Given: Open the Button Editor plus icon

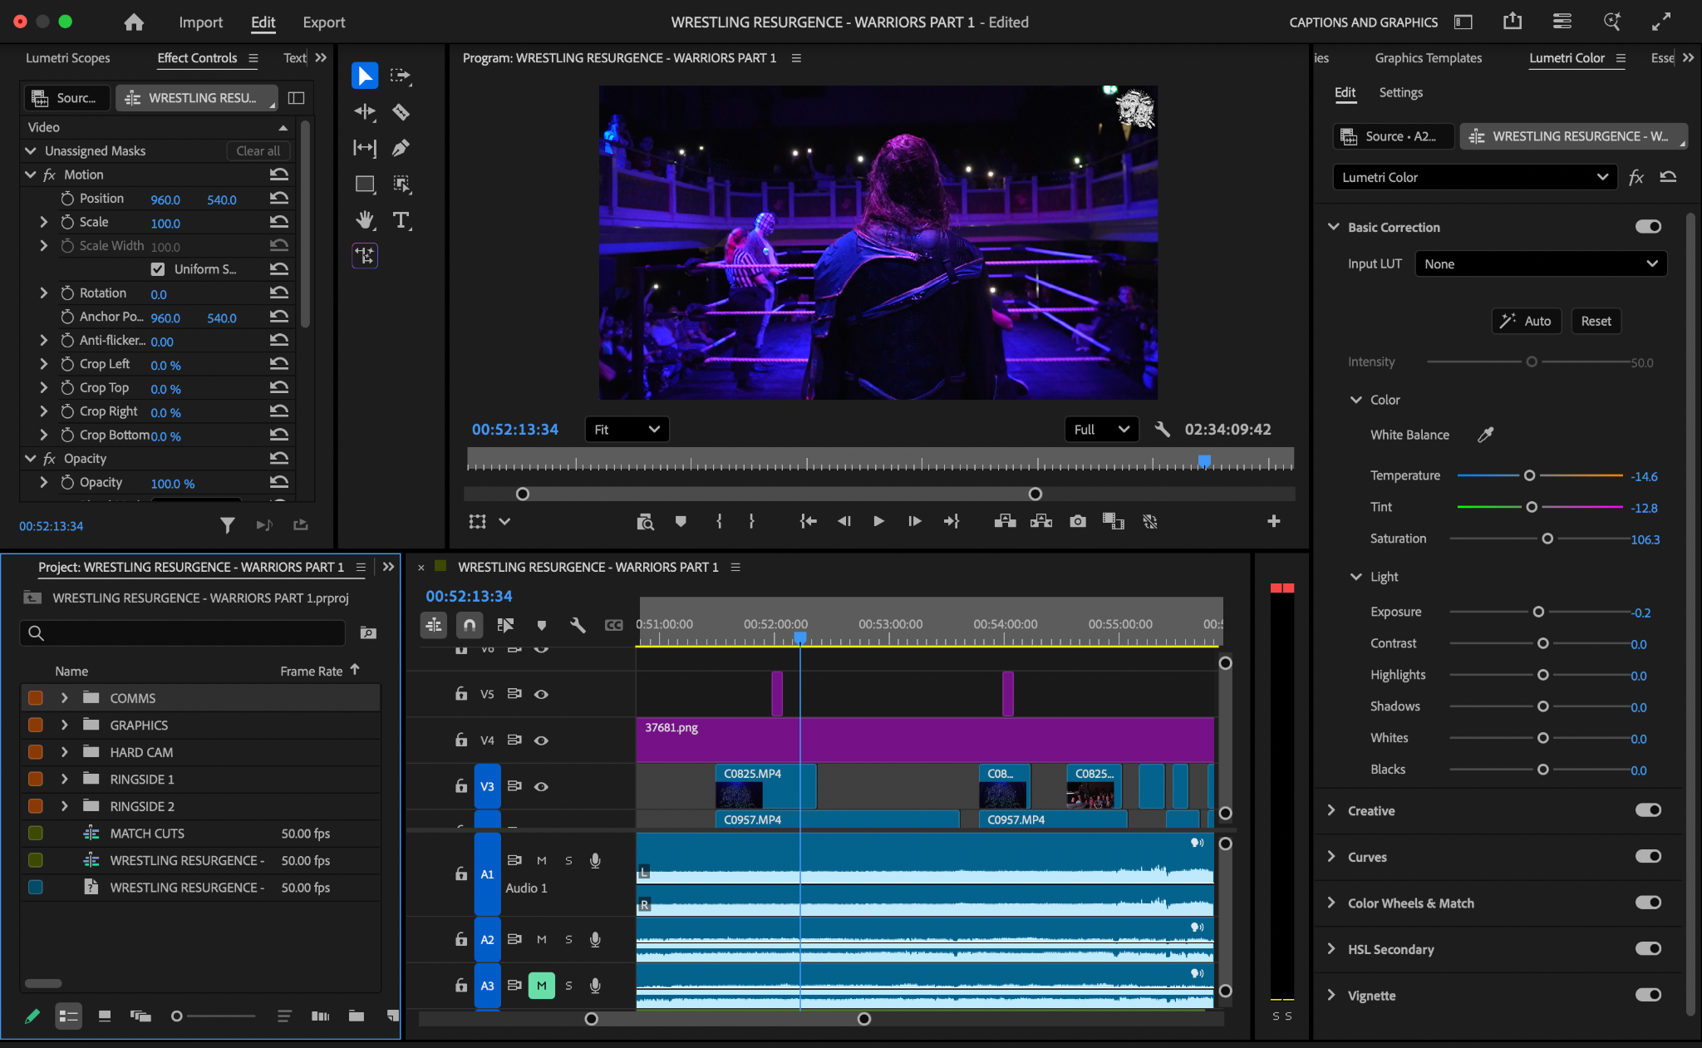Looking at the screenshot, I should tap(1273, 521).
